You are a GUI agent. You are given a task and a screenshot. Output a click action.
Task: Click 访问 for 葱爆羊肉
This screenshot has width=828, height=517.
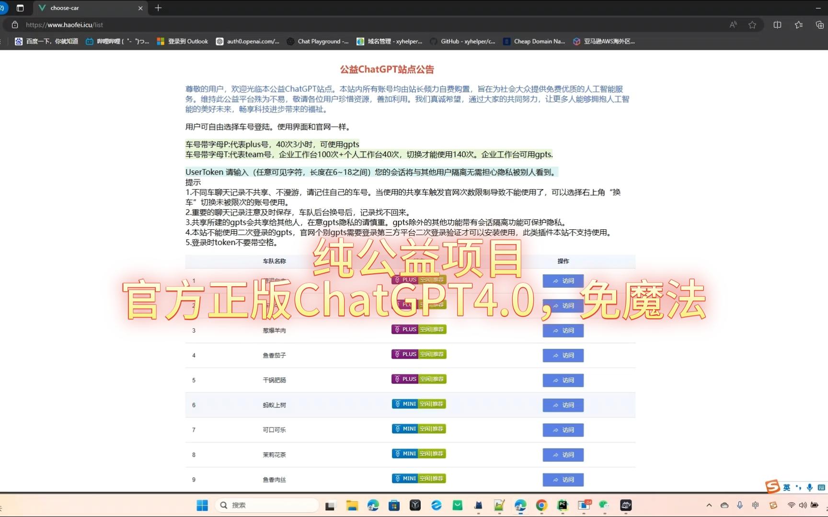(x=563, y=331)
